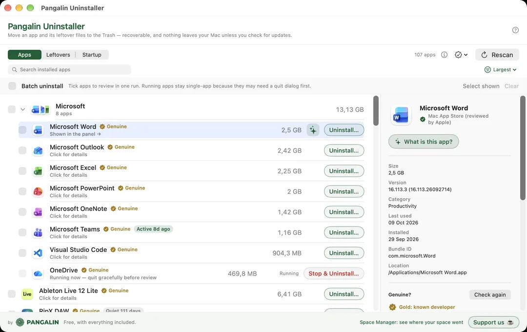This screenshot has width=527, height=332.
Task: Click the Microsoft Teams app icon
Action: coord(38,232)
